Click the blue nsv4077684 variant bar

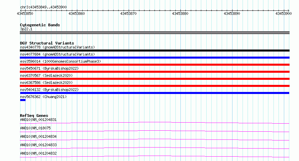coord(155,58)
